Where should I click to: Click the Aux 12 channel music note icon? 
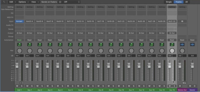(x=142, y=45)
